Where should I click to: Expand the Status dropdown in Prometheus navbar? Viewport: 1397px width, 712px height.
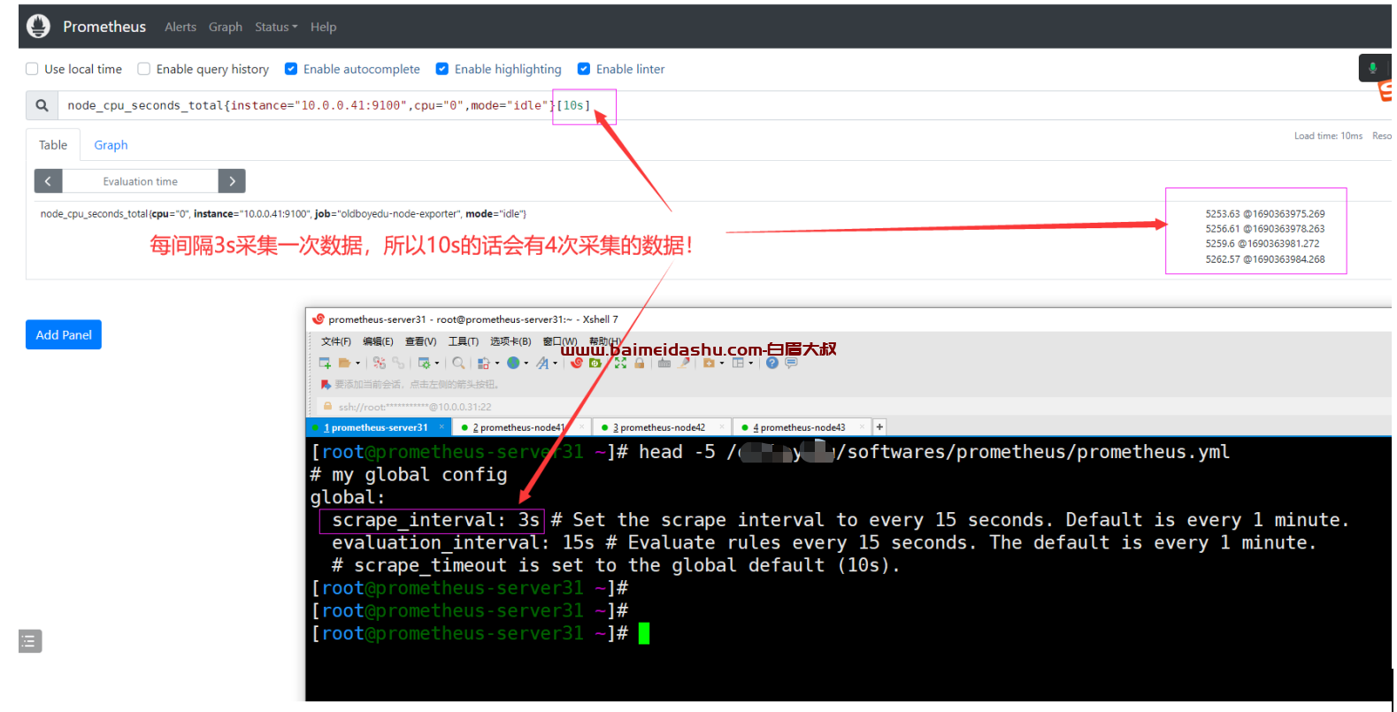pyautogui.click(x=276, y=27)
